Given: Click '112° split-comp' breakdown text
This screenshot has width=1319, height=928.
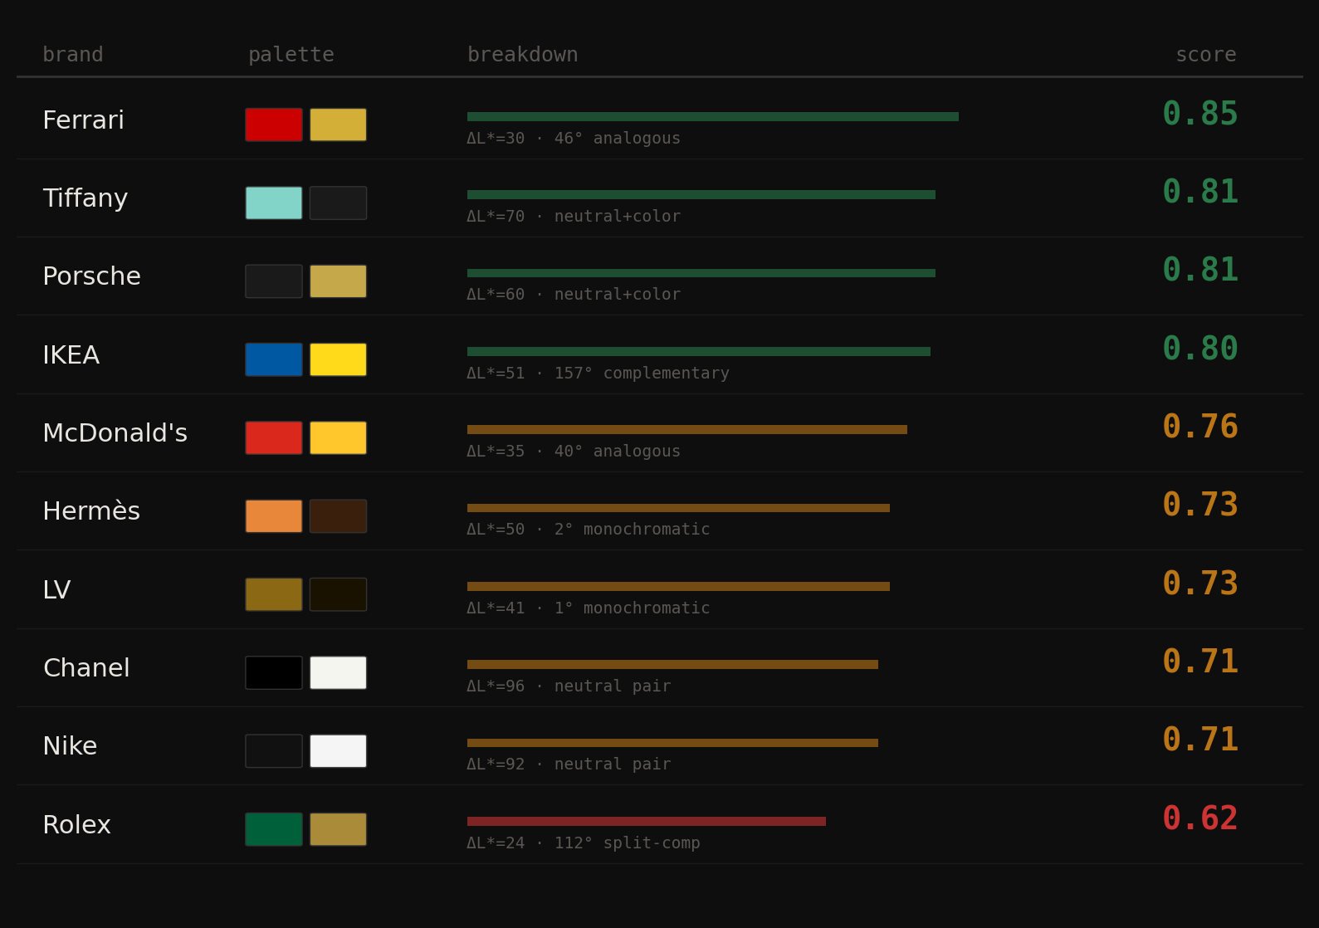Looking at the screenshot, I should pyautogui.click(x=628, y=843).
